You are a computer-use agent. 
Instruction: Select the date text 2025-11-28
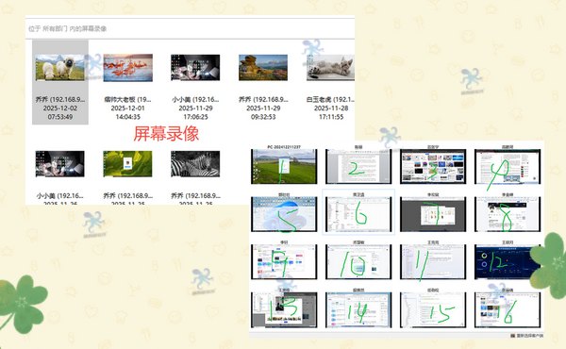pos(331,108)
